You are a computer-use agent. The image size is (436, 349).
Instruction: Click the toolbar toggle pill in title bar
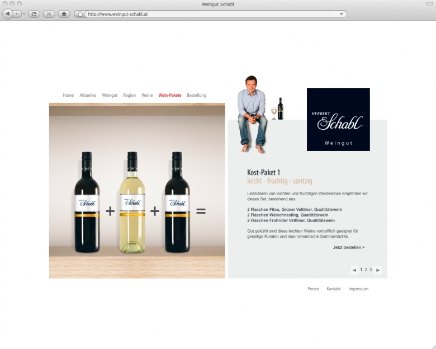tap(430, 4)
